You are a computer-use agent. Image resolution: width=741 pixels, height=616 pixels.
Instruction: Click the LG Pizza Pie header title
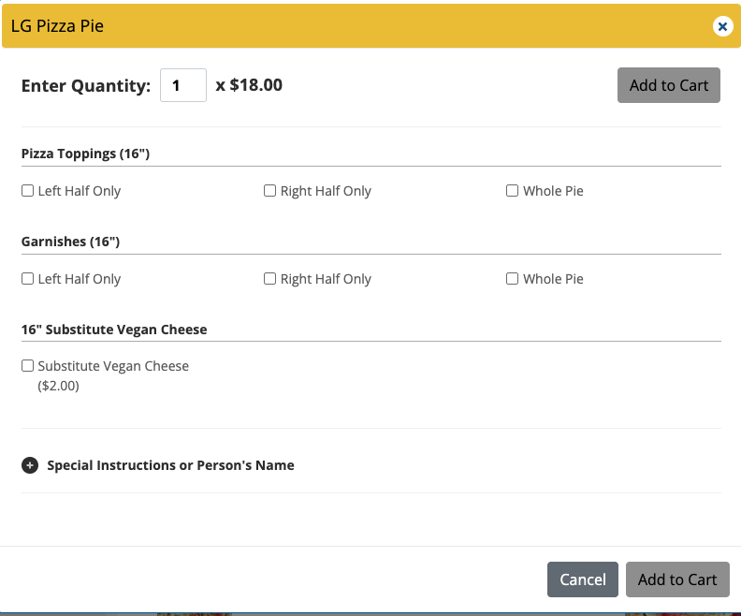(57, 26)
